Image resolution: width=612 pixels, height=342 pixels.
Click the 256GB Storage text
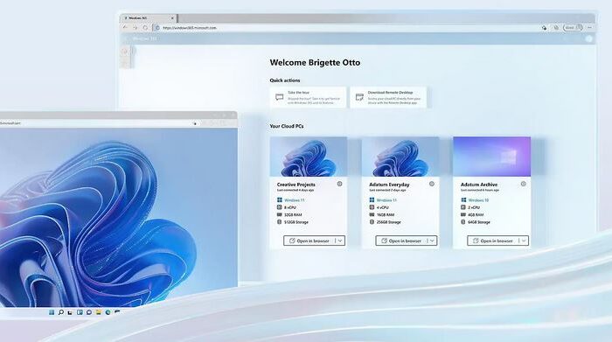coord(389,222)
